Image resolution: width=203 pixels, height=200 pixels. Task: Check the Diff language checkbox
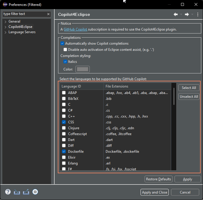pos(64,146)
